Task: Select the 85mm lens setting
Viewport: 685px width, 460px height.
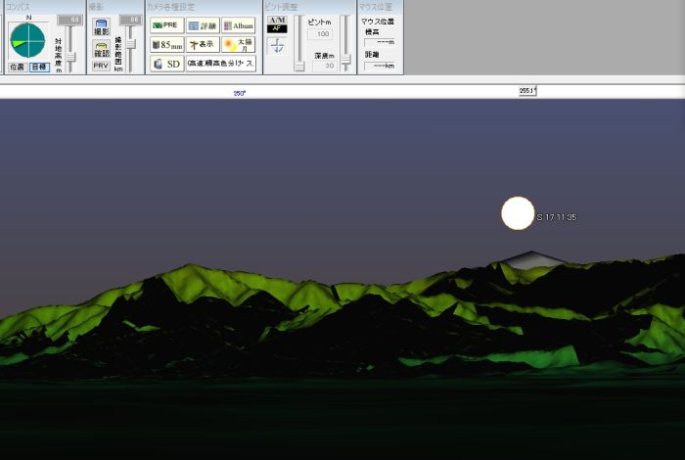Action: (x=166, y=44)
